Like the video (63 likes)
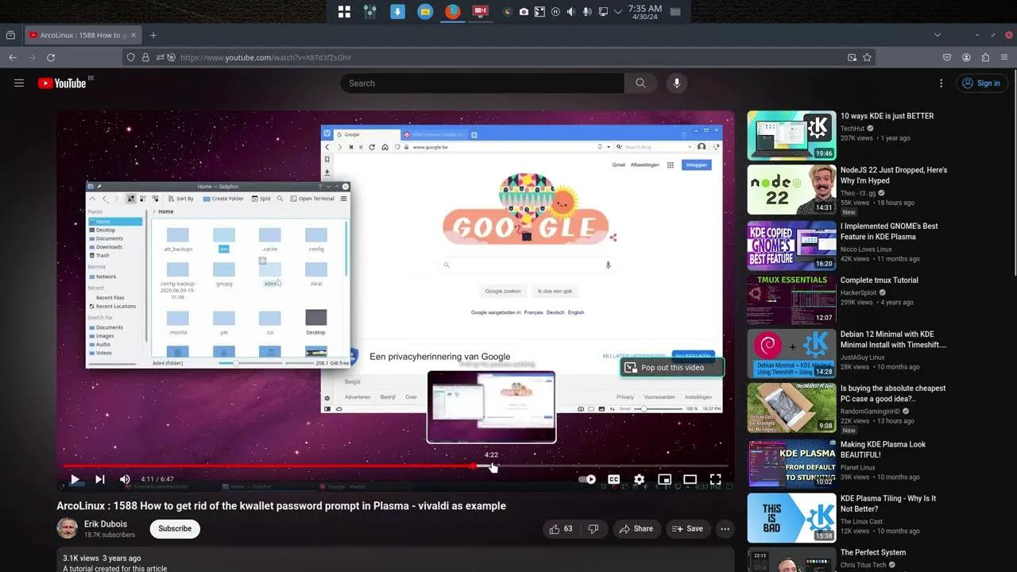 [561, 528]
